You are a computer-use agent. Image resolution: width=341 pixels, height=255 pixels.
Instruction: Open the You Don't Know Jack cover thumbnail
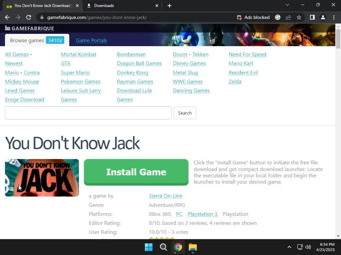42,178
